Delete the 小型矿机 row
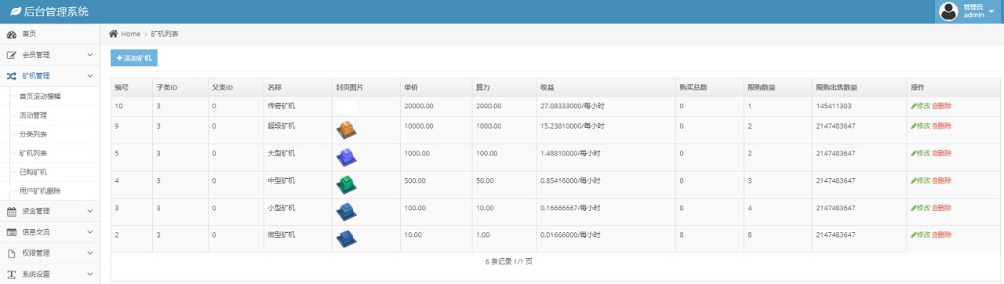The width and height of the screenshot is (1004, 284). pyautogui.click(x=941, y=208)
